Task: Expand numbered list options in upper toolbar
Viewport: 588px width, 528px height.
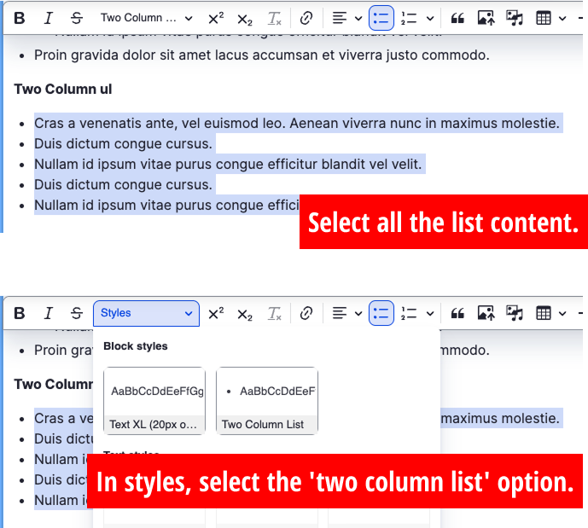Action: (430, 19)
